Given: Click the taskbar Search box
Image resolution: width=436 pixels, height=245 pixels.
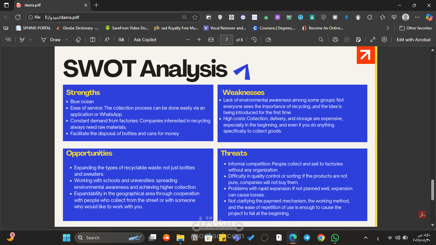Looking at the screenshot, I should 110,238.
